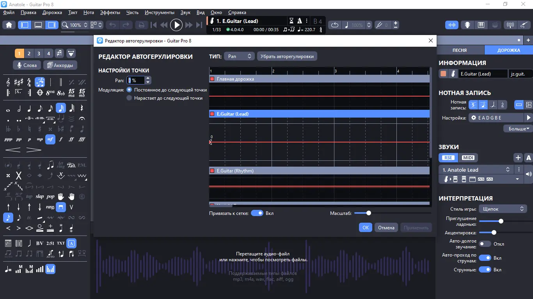Screen dimensions: 533x299
Task: Open the tuning E A D G B E dropdown
Action: (496, 118)
